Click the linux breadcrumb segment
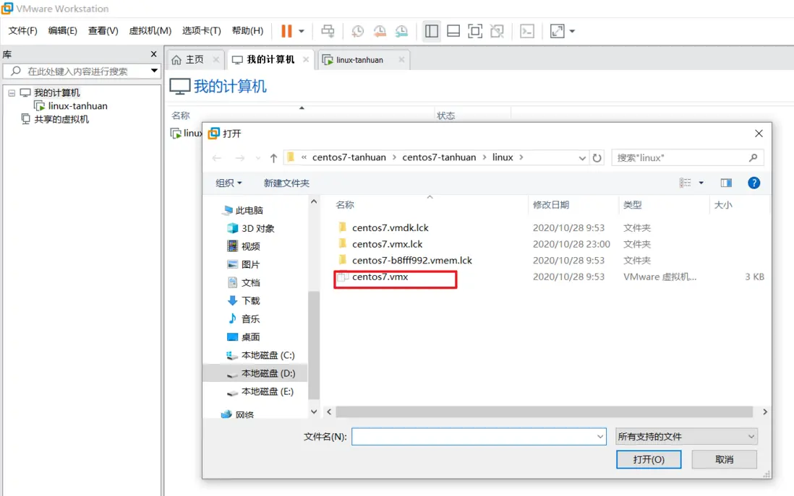The image size is (794, 496). pos(503,157)
